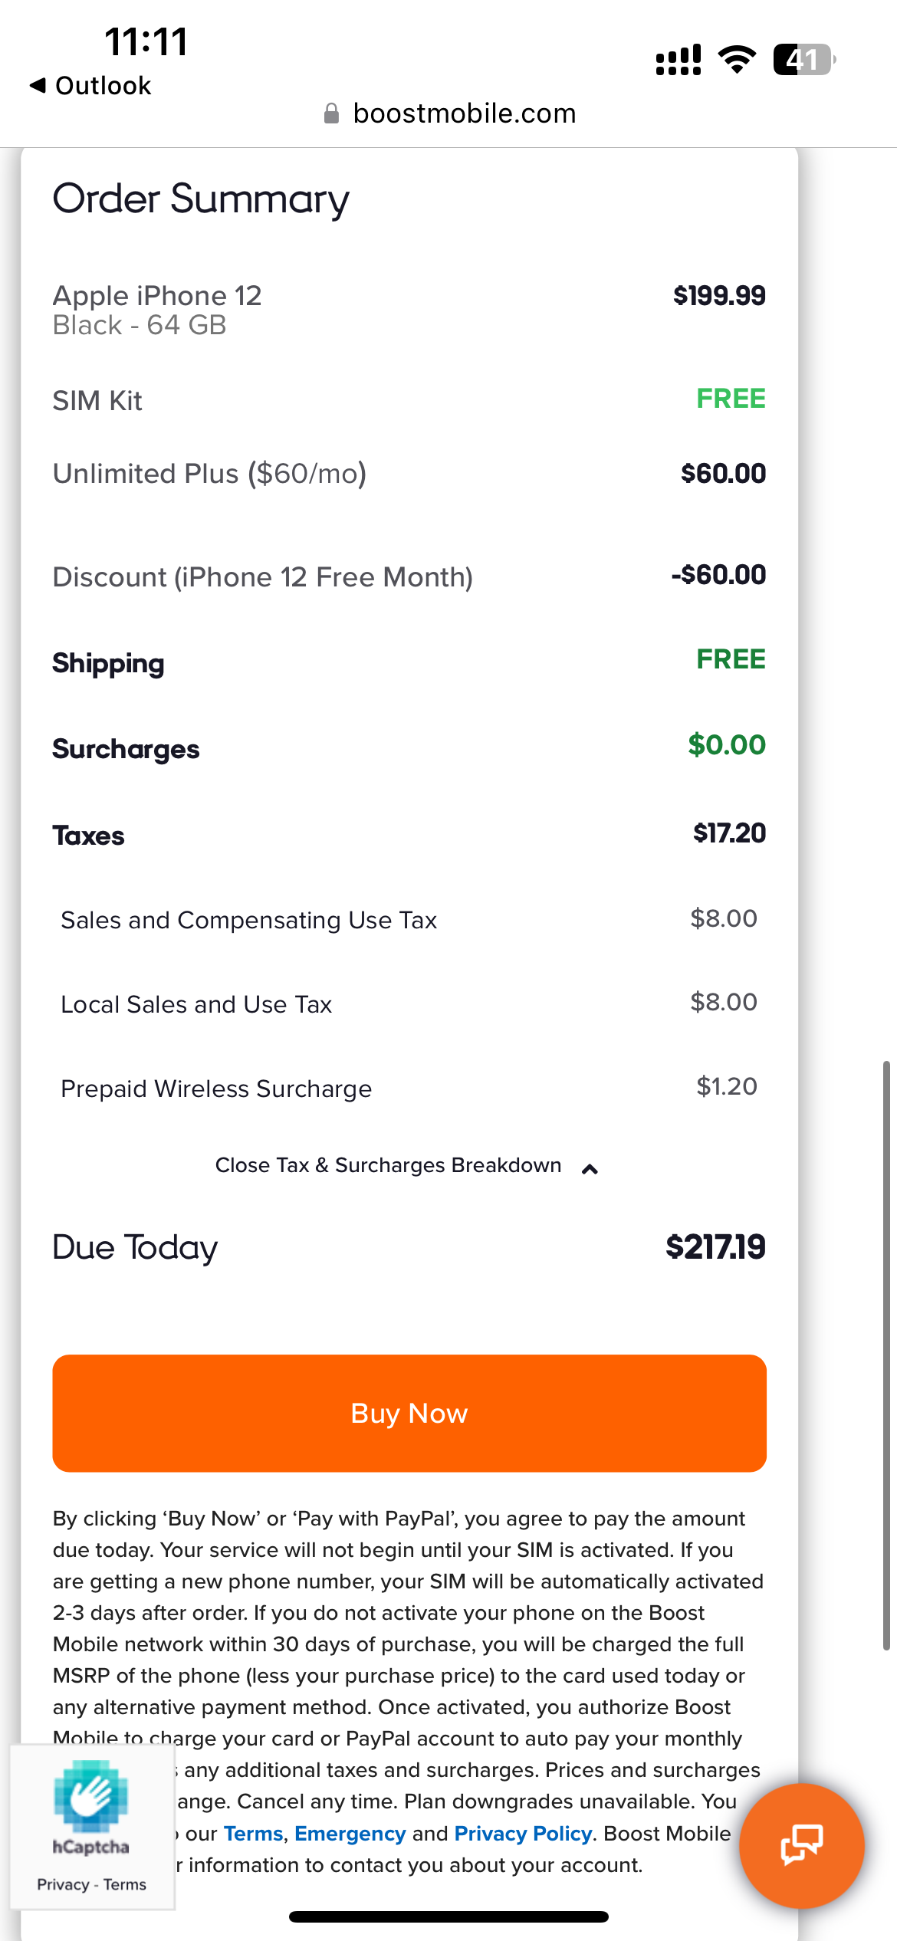Tap Privacy in the hCaptcha badge
Viewport: 897px width, 1941px height.
pyautogui.click(x=63, y=1884)
